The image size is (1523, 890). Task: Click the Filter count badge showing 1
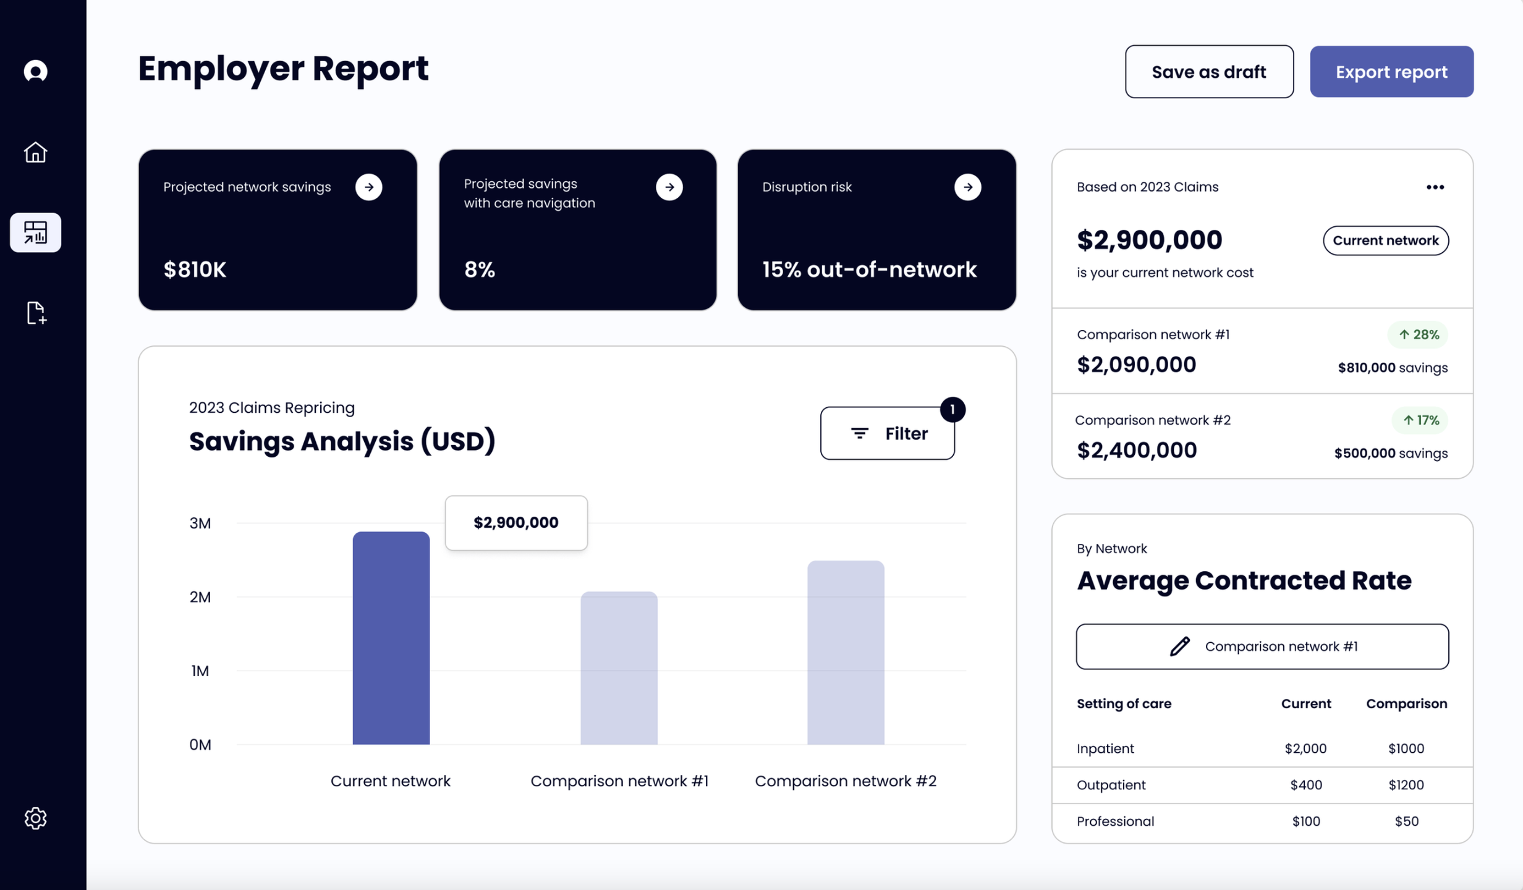tap(952, 409)
